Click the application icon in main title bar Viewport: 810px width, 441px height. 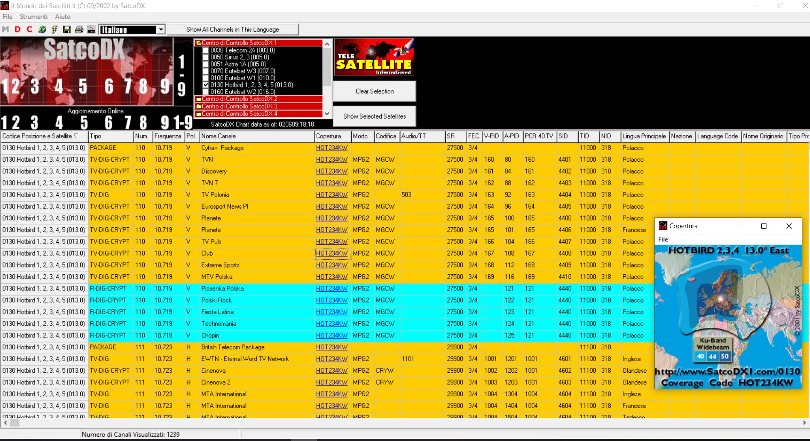click(5, 6)
